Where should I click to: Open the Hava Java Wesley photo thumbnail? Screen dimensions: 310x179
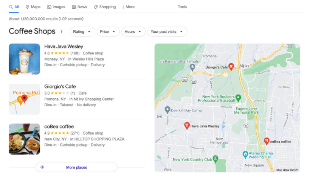coord(24,59)
